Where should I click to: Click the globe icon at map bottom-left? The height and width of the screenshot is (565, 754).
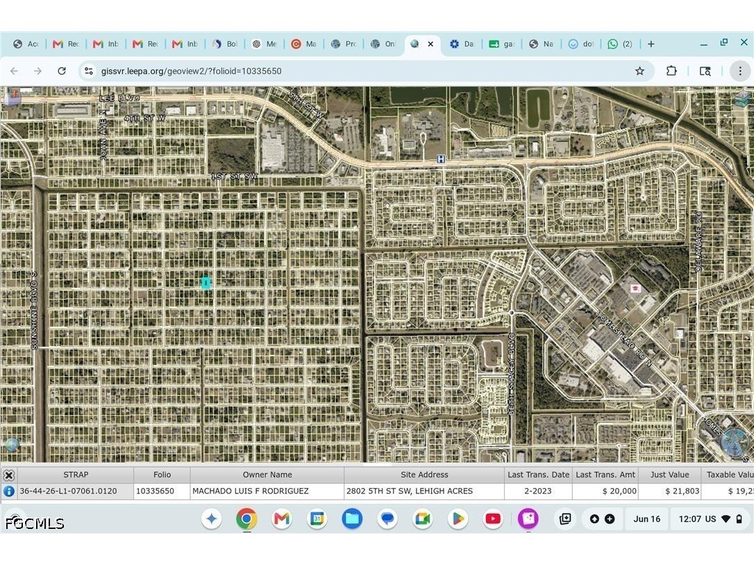[12, 444]
